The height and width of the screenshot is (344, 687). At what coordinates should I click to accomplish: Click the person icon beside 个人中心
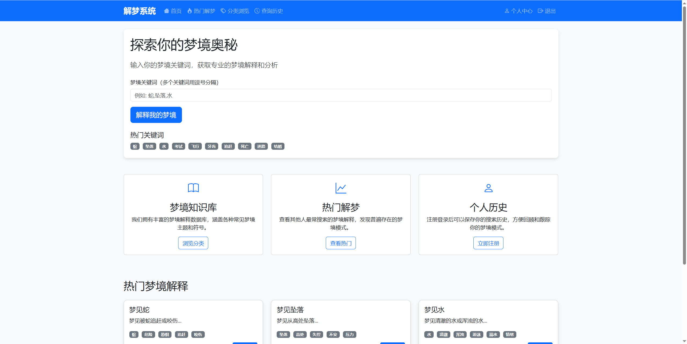tap(507, 11)
